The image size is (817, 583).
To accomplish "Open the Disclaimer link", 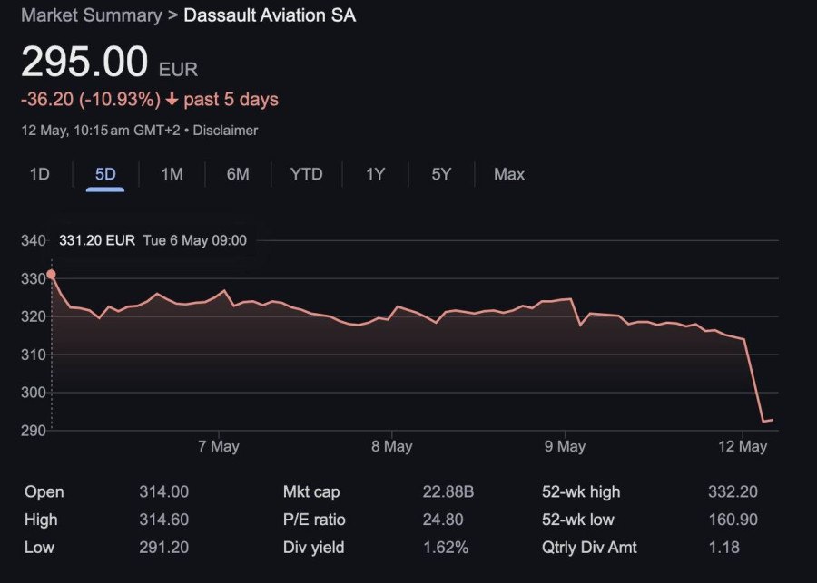I will click(x=225, y=131).
